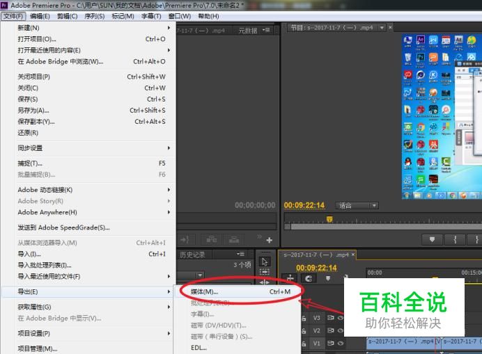
Task: Click the Overwrite button in Source monitor
Action: coord(233,239)
